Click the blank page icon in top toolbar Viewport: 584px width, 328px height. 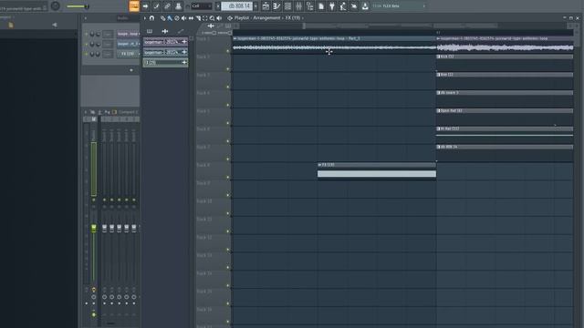320,6
